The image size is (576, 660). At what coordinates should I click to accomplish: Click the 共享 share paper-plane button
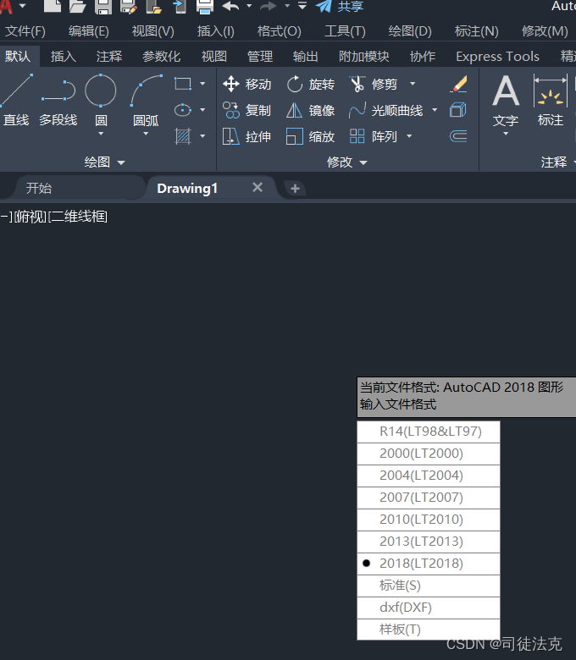(340, 6)
